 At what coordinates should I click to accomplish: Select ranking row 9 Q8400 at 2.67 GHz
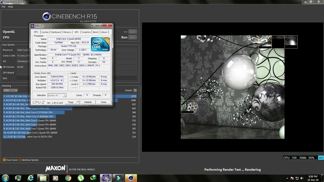70,129
